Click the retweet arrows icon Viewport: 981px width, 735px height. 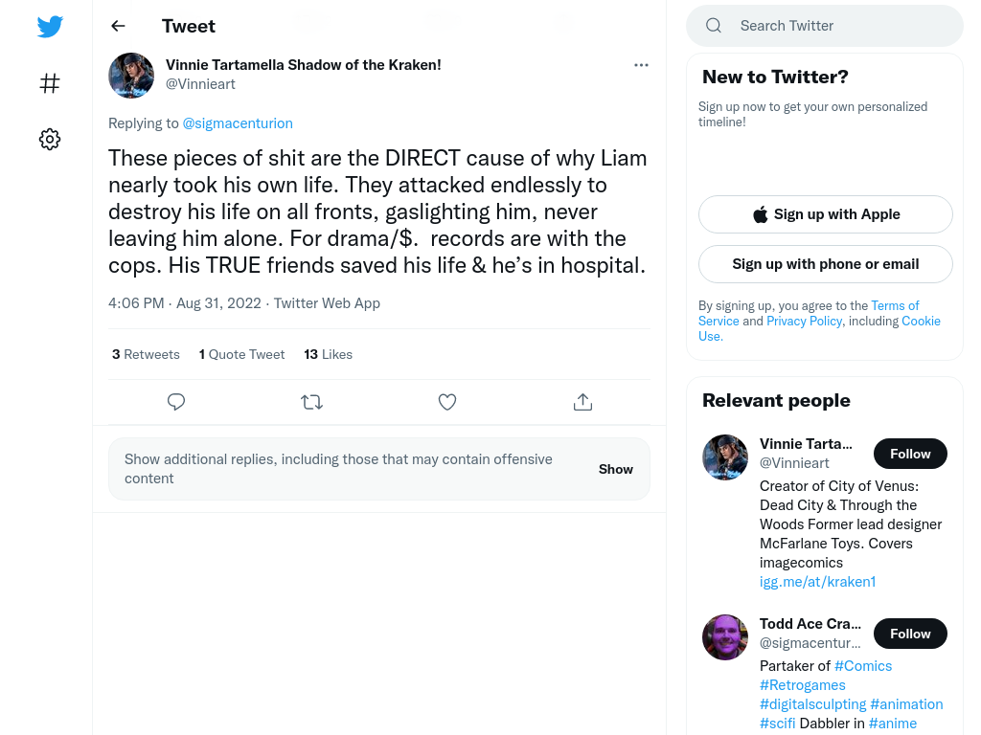click(x=311, y=402)
